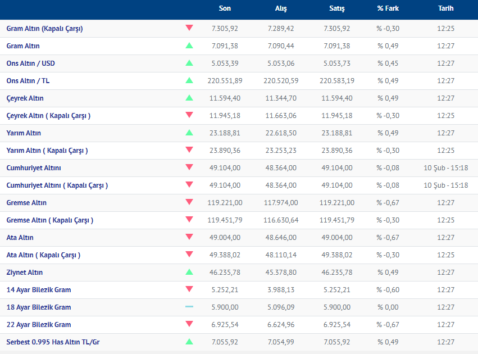Open the 14 Ayar Bilezik Gram link
The height and width of the screenshot is (354, 478).
coord(39,290)
